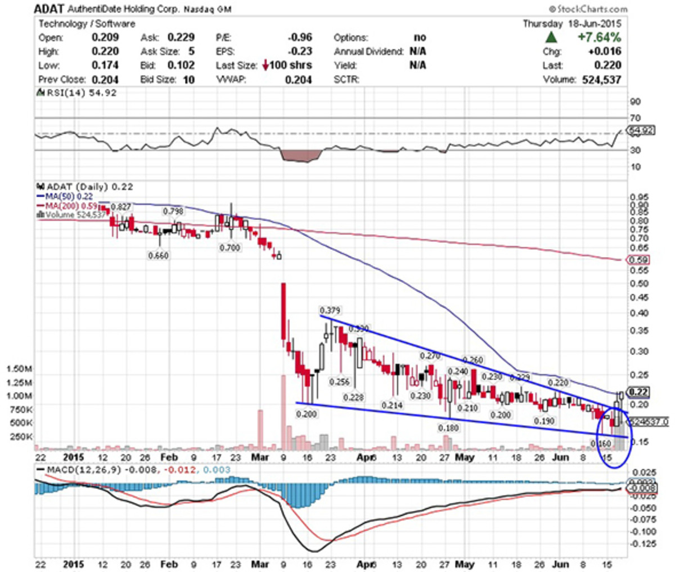Select the ADAT ticker symbol in header
The image size is (675, 572).
point(49,9)
